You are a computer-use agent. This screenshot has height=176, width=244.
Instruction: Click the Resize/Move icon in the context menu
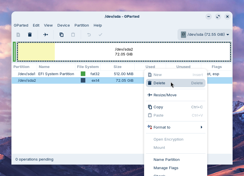[x=150, y=95]
